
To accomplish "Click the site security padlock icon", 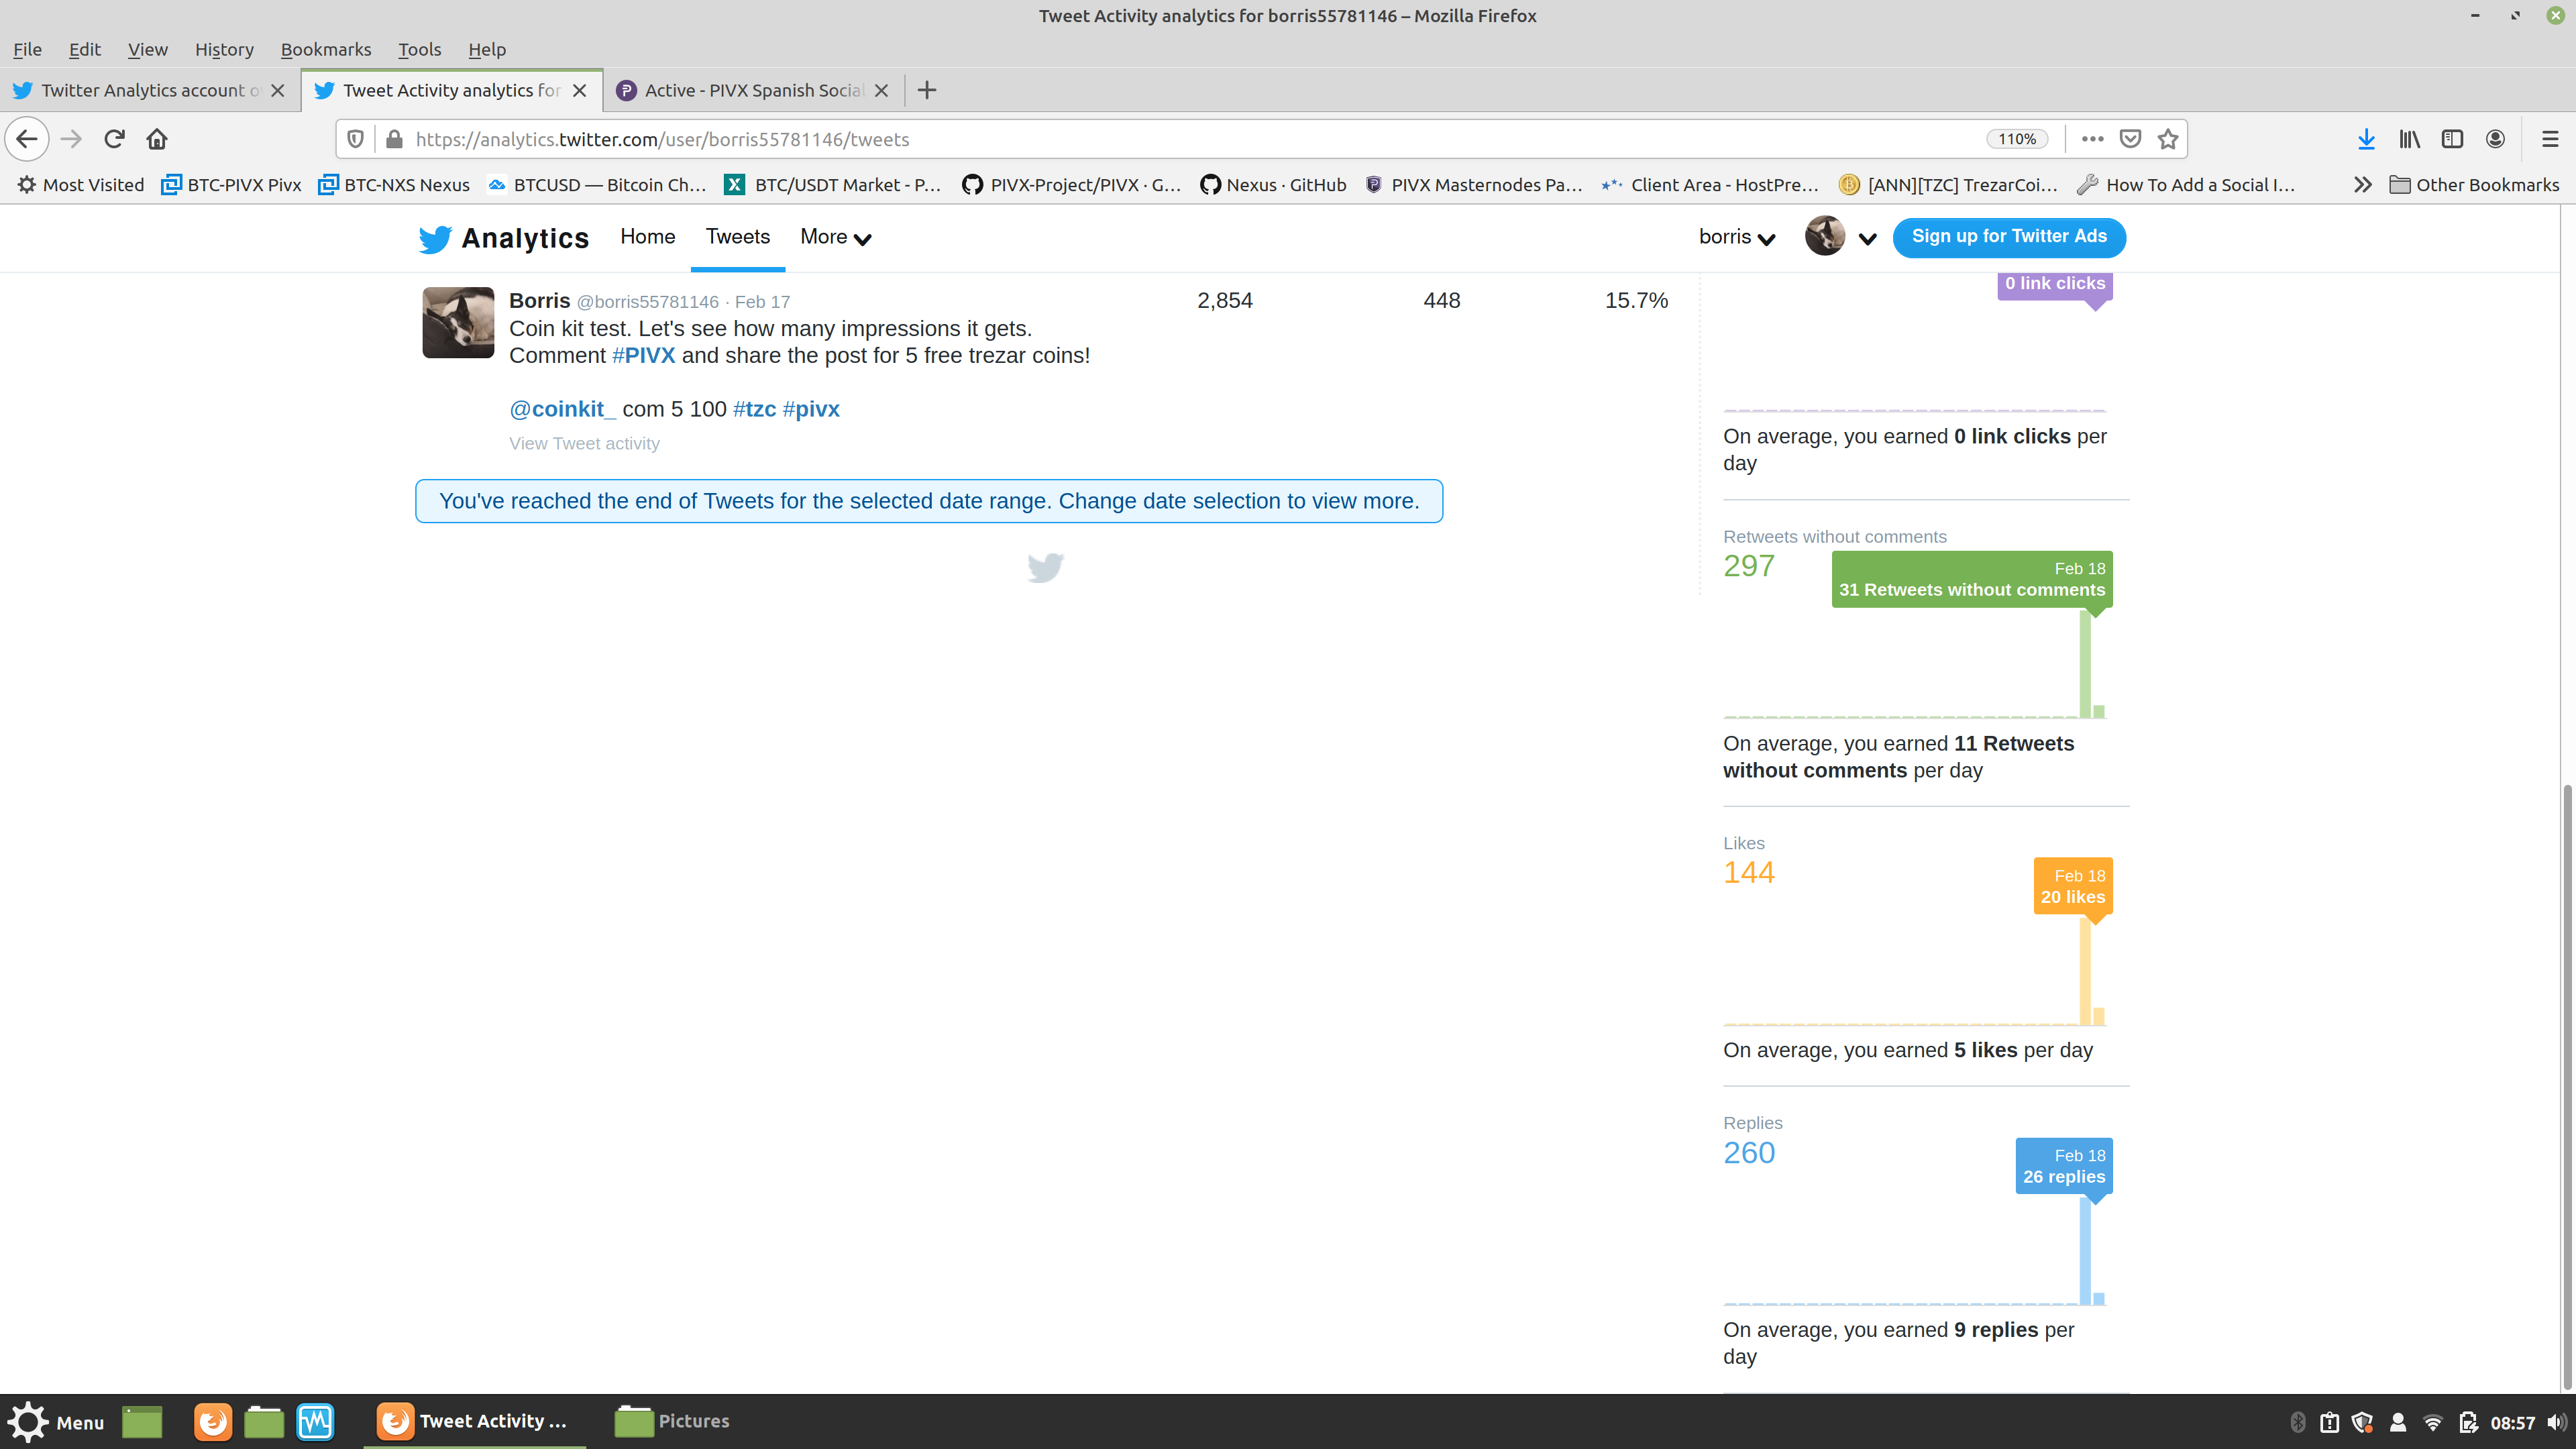I will (x=394, y=139).
